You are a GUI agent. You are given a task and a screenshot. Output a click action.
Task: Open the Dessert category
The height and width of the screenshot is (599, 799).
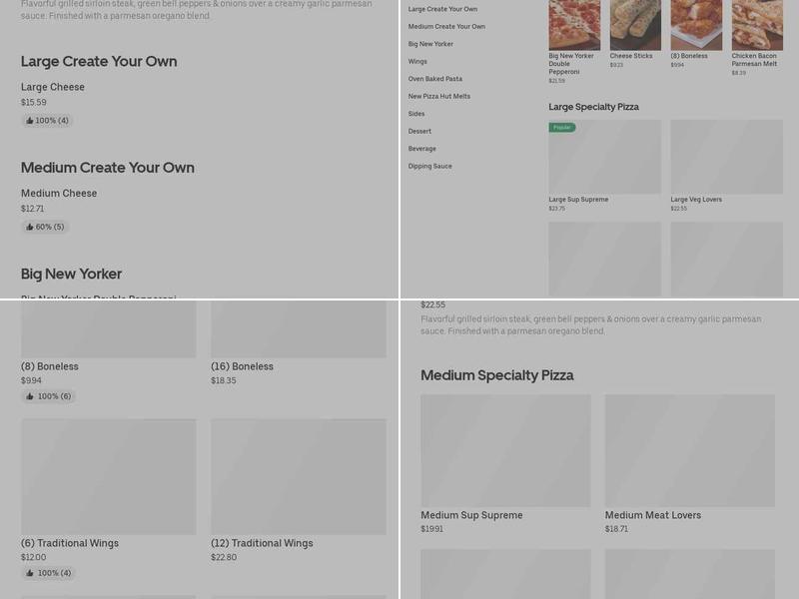pyautogui.click(x=418, y=131)
